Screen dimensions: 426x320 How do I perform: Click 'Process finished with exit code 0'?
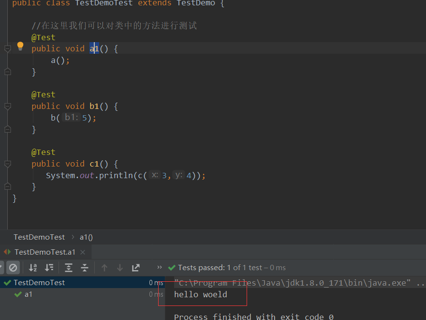click(254, 317)
